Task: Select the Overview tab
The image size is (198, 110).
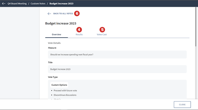Action: click(x=56, y=34)
